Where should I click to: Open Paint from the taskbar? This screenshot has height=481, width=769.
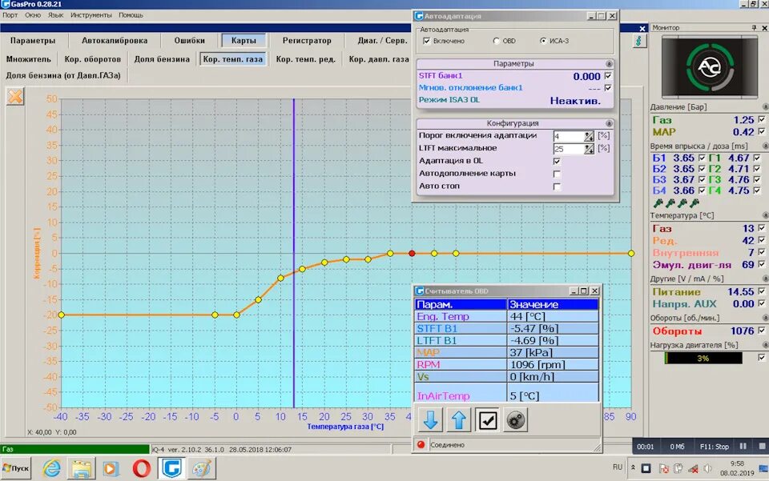point(202,469)
